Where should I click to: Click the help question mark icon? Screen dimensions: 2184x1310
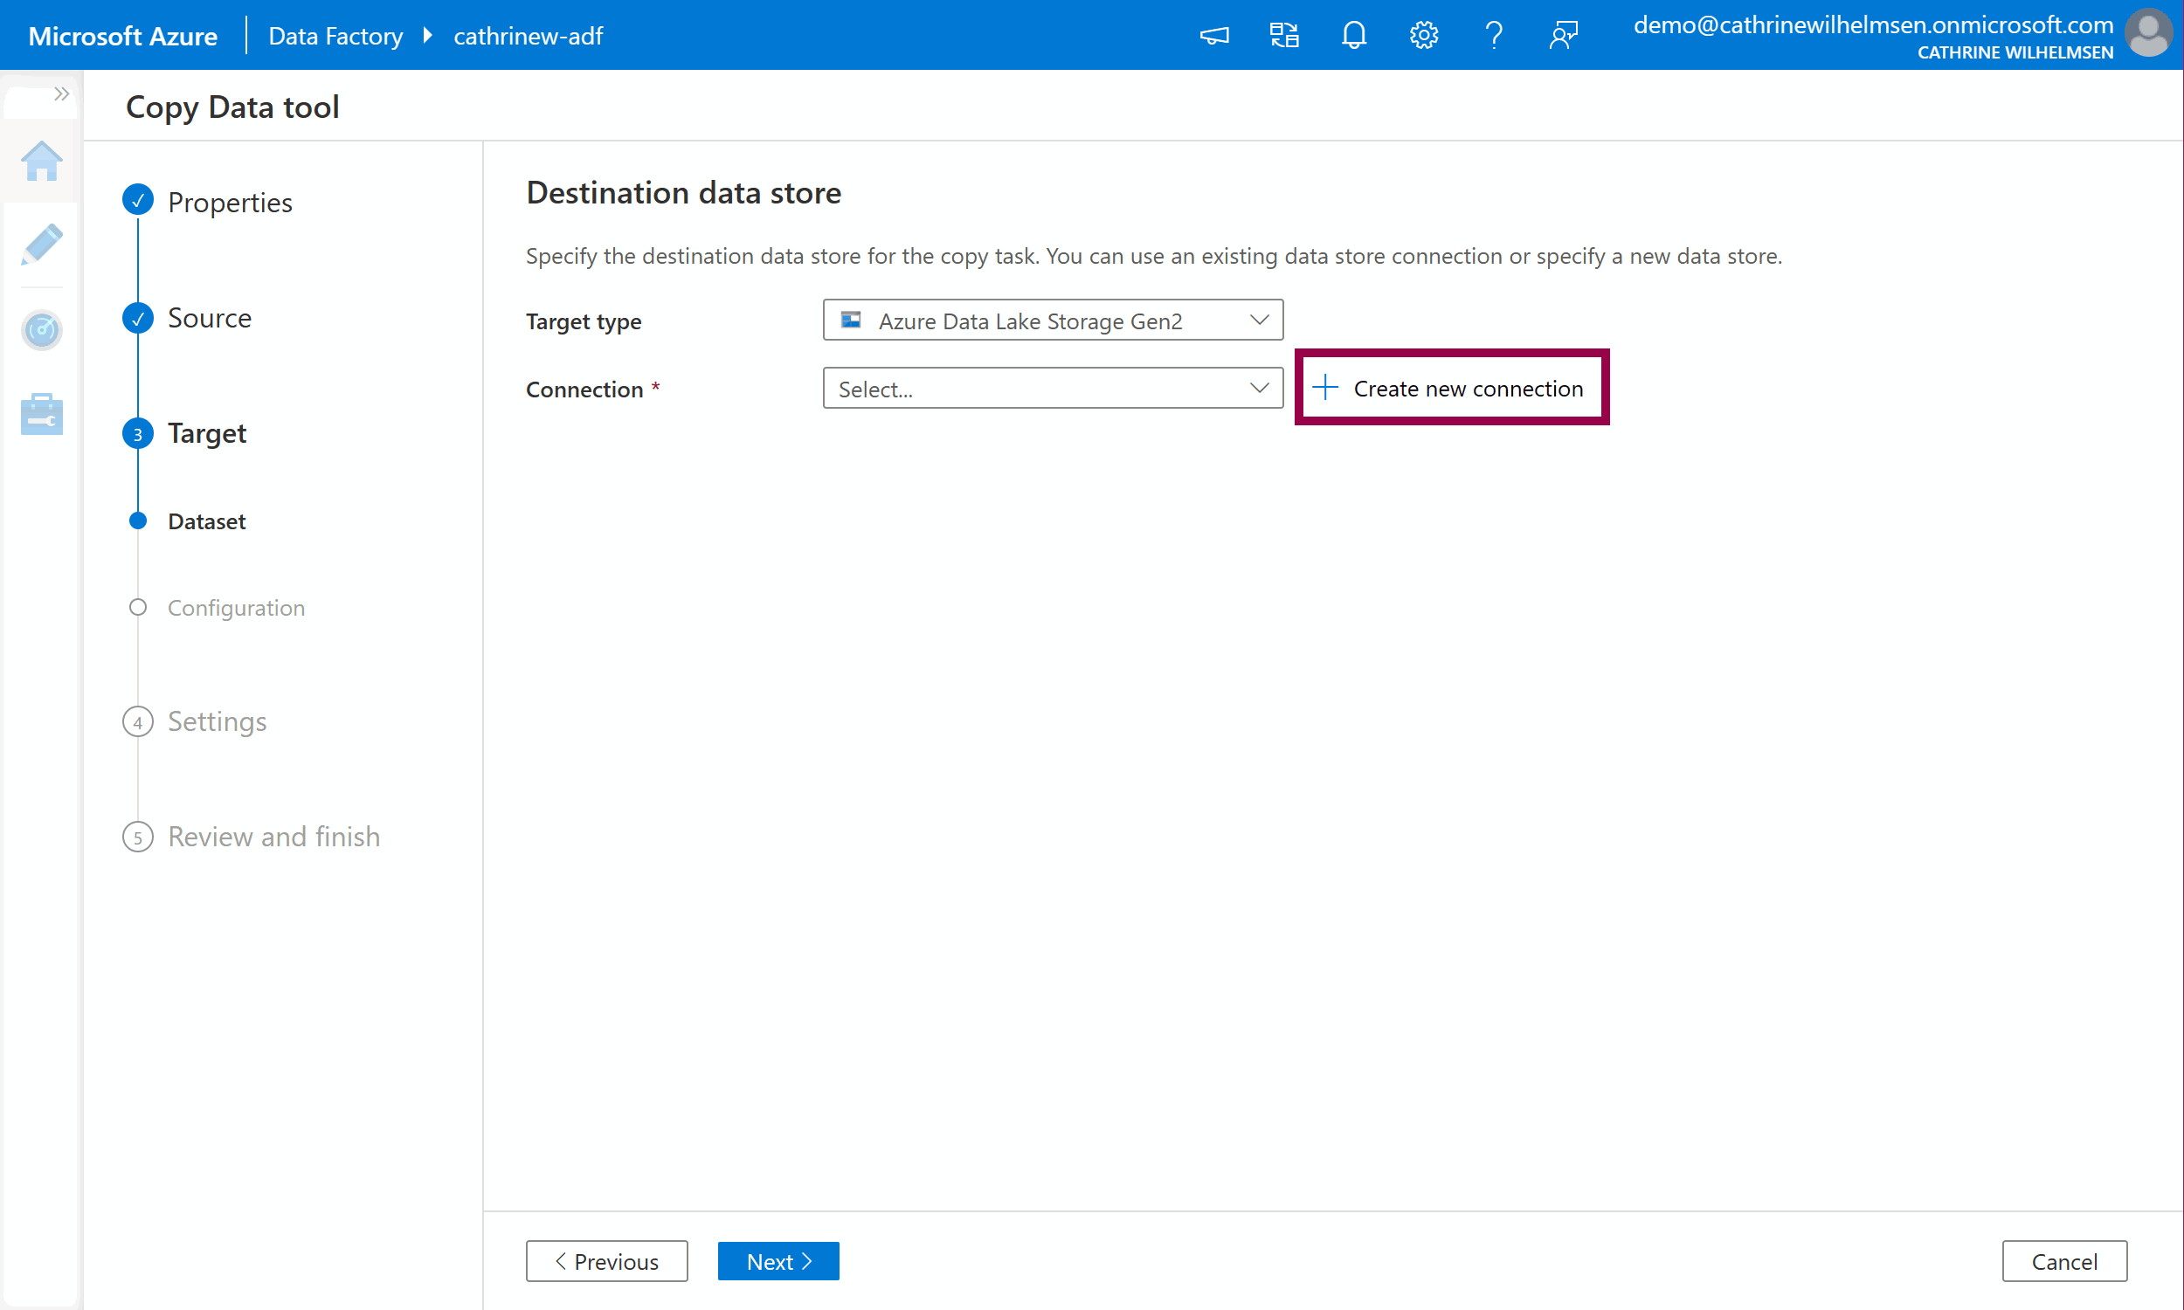point(1493,35)
